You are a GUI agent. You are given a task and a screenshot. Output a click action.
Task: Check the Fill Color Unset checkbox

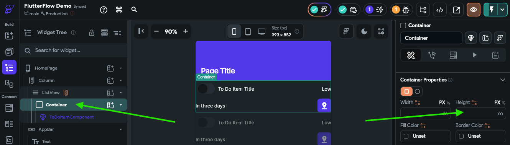click(406, 136)
